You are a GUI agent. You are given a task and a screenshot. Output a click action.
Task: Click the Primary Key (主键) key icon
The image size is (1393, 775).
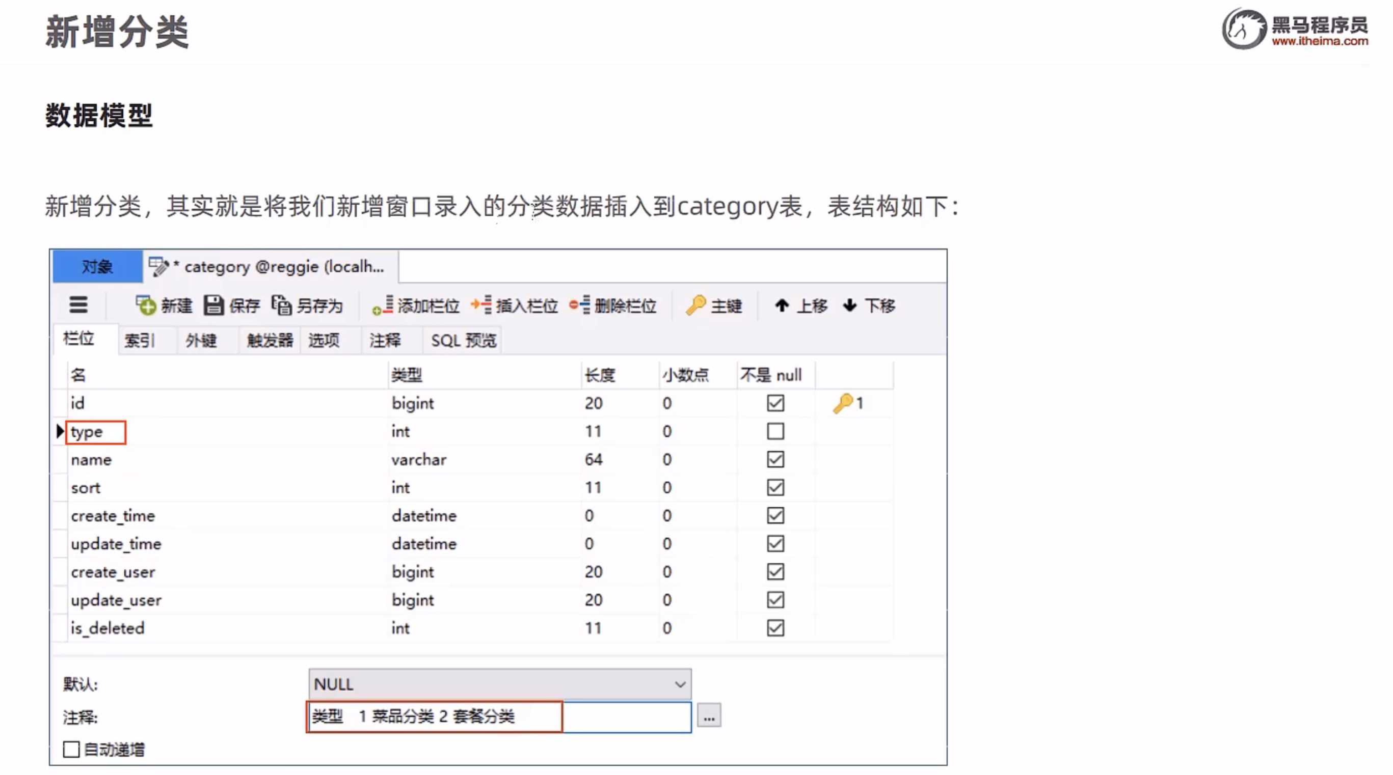click(696, 306)
